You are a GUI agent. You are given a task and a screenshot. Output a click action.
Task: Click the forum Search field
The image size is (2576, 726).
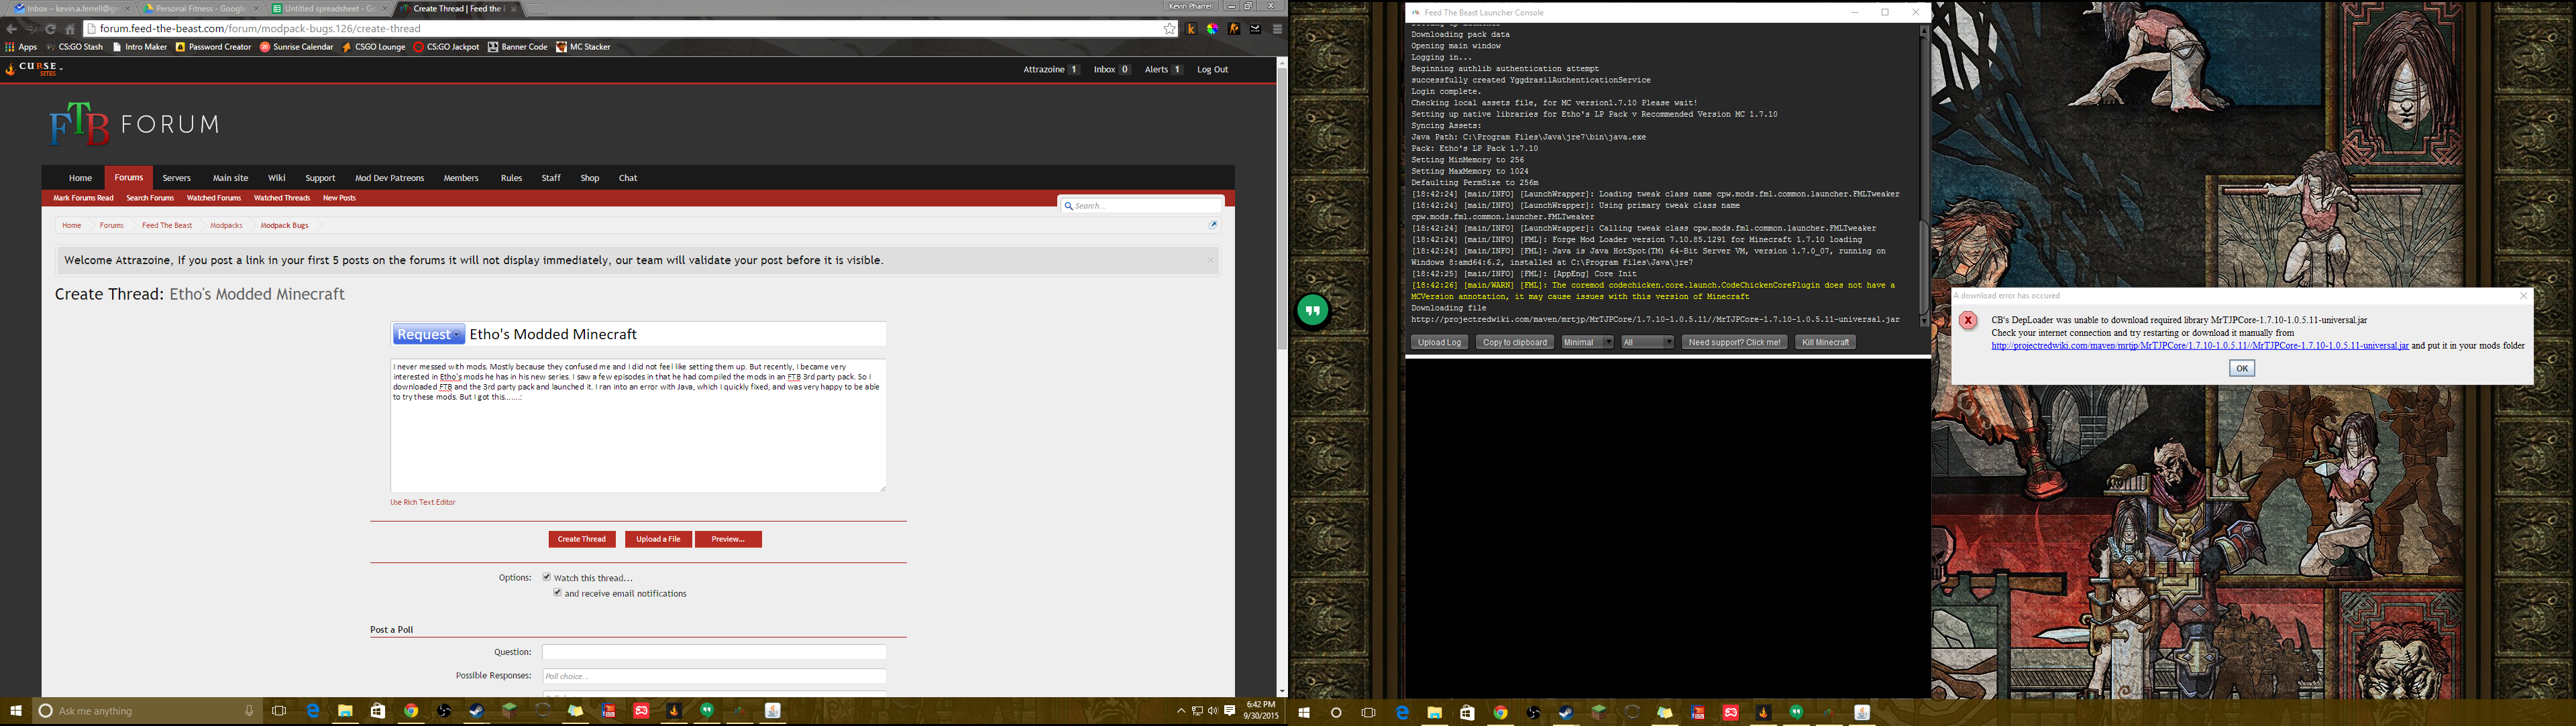pyautogui.click(x=1142, y=206)
